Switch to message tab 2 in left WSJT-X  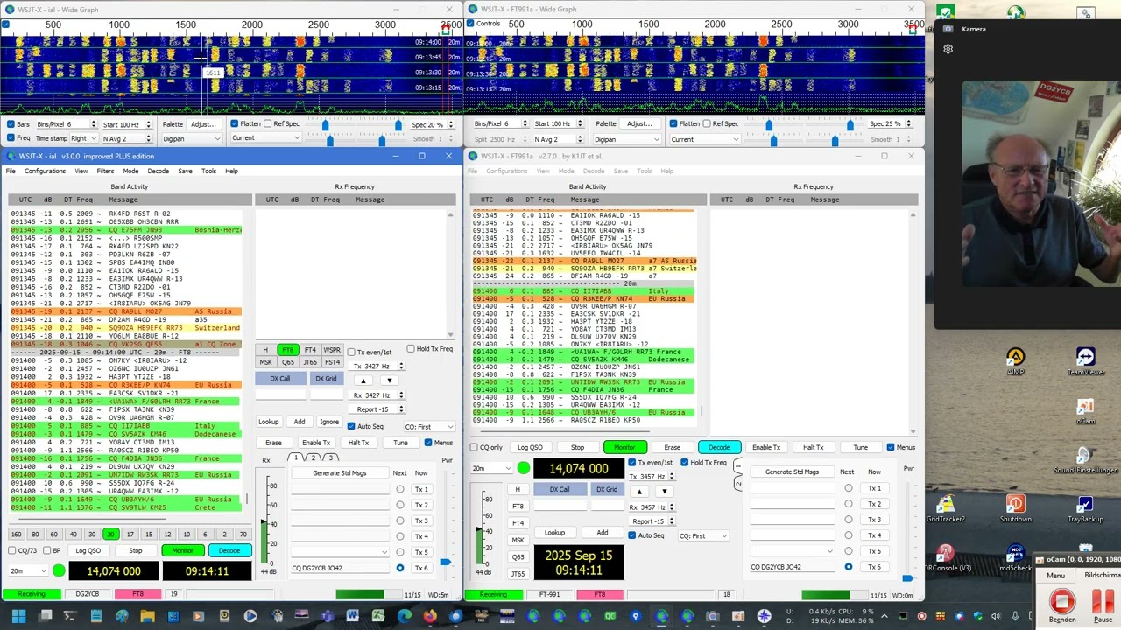(313, 458)
